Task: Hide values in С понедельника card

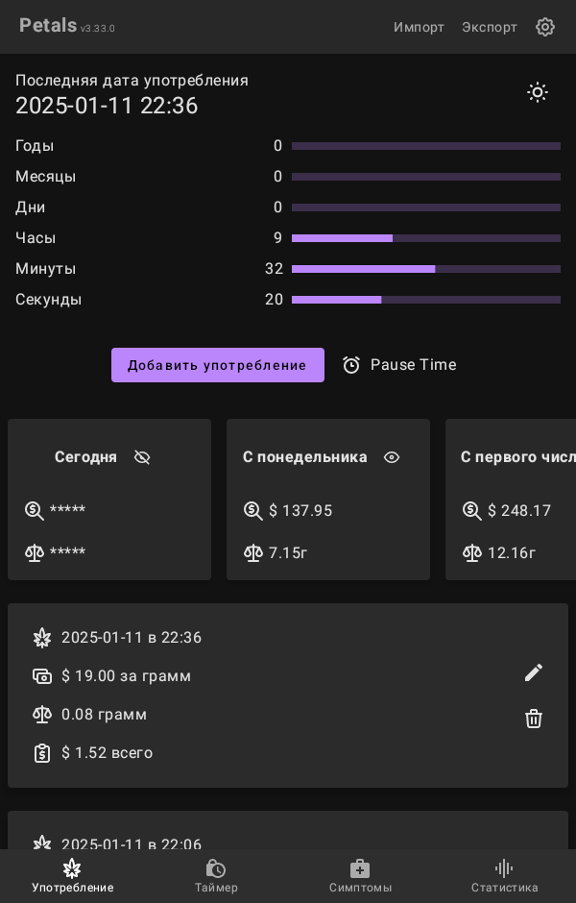Action: (x=392, y=457)
